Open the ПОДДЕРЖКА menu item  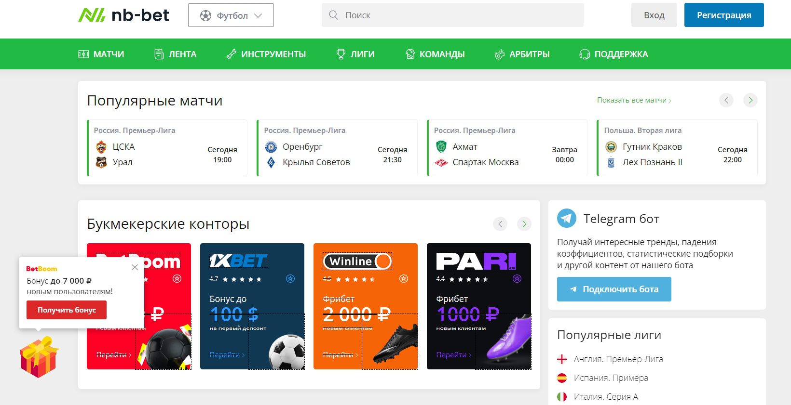tap(614, 54)
